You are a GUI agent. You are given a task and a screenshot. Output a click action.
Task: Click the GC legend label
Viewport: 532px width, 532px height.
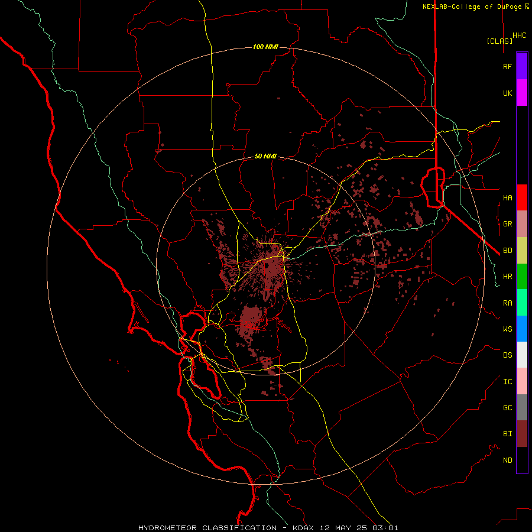pyautogui.click(x=507, y=408)
